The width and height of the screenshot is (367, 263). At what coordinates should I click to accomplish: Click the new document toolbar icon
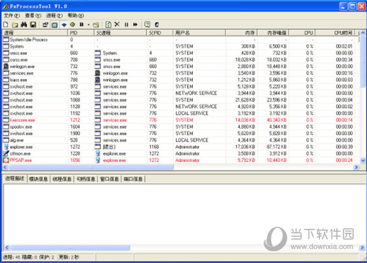point(6,24)
